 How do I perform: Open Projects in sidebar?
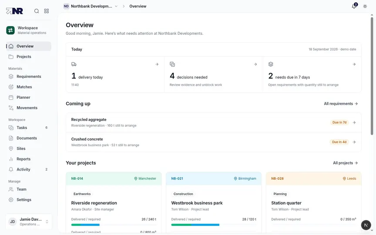pos(29,57)
